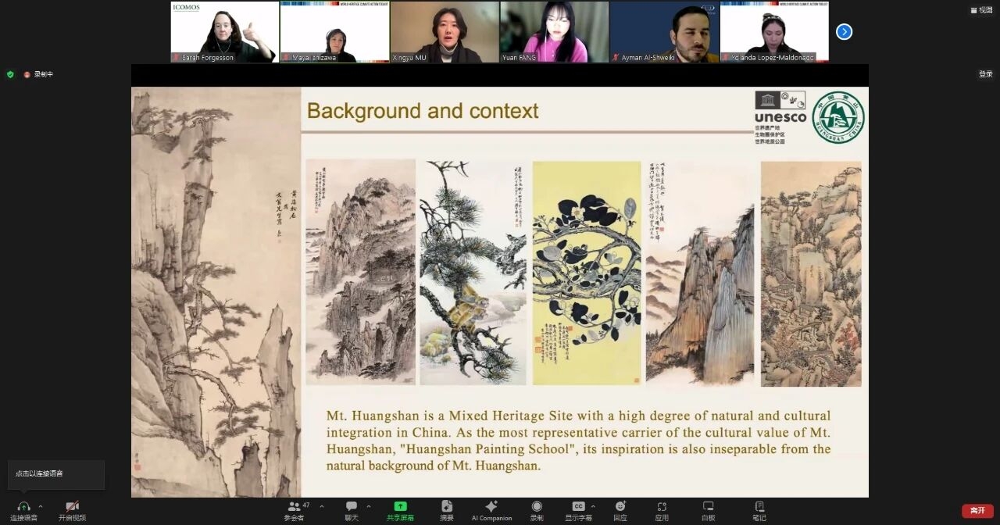This screenshot has height=525, width=1000.
Task: Select Xingyu MU's video thumbnail
Action: point(445,32)
